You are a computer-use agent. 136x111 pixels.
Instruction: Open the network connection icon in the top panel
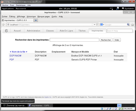coord(118,8)
